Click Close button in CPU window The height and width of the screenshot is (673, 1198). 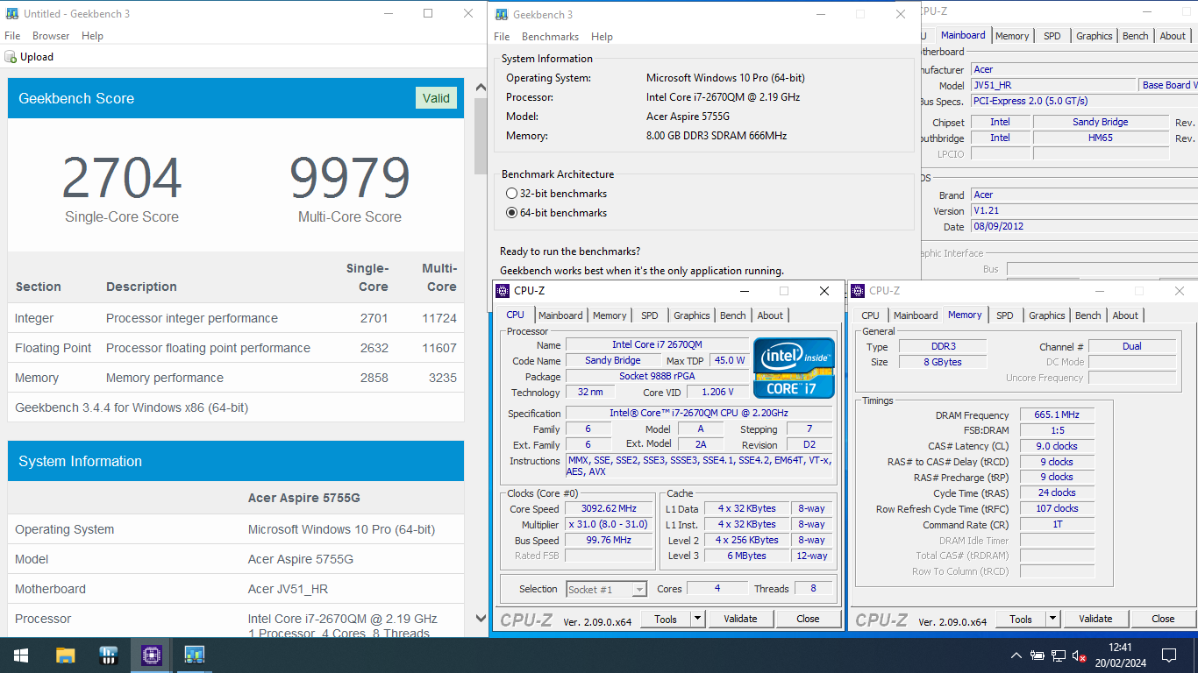808,619
